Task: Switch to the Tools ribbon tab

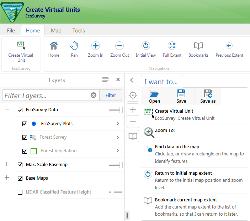Action: 79,30
